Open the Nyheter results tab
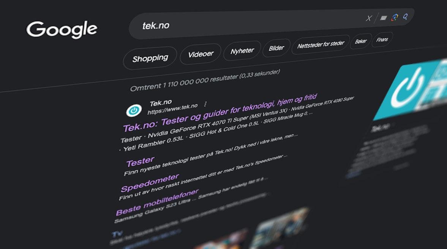This screenshot has height=249, width=447. coord(242,51)
